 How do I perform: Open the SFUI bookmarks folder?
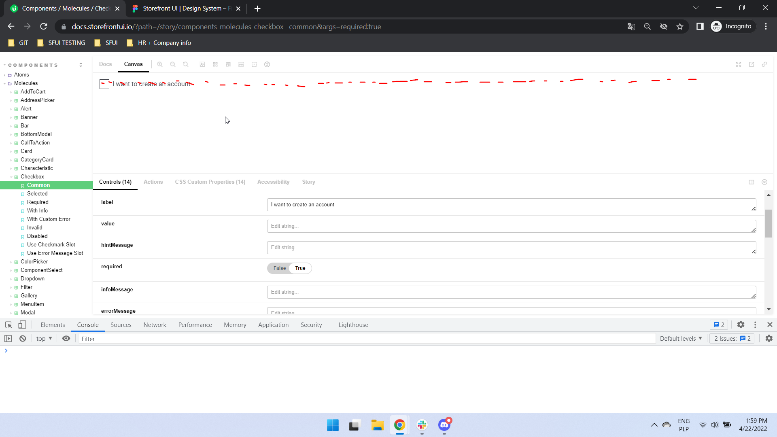[x=106, y=42]
